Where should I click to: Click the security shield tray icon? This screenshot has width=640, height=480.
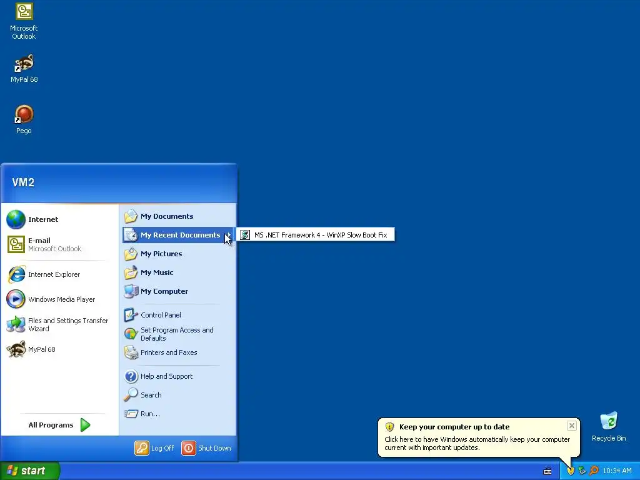coord(571,471)
